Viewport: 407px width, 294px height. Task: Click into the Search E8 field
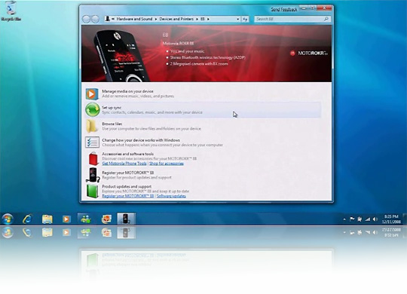(289, 19)
